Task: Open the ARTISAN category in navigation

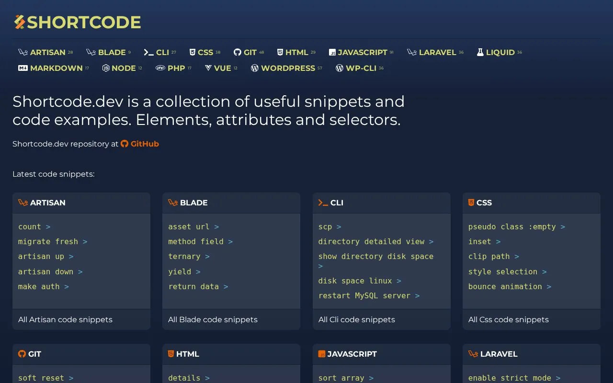Action: pyautogui.click(x=45, y=52)
